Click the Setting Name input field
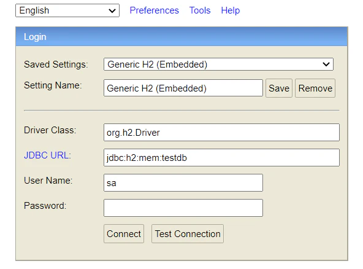Image resolution: width=363 pixels, height=269 pixels. (x=183, y=88)
